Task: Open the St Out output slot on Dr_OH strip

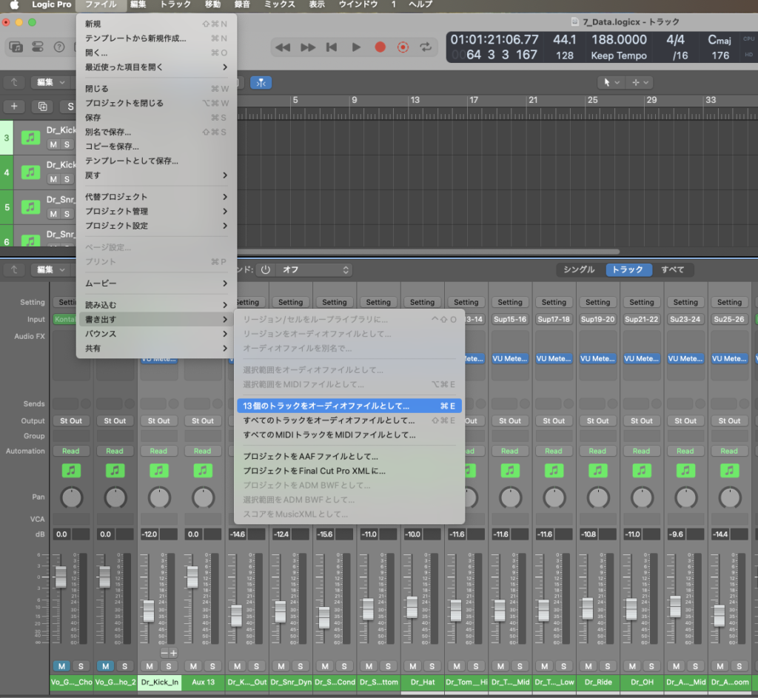Action: tap(642, 421)
